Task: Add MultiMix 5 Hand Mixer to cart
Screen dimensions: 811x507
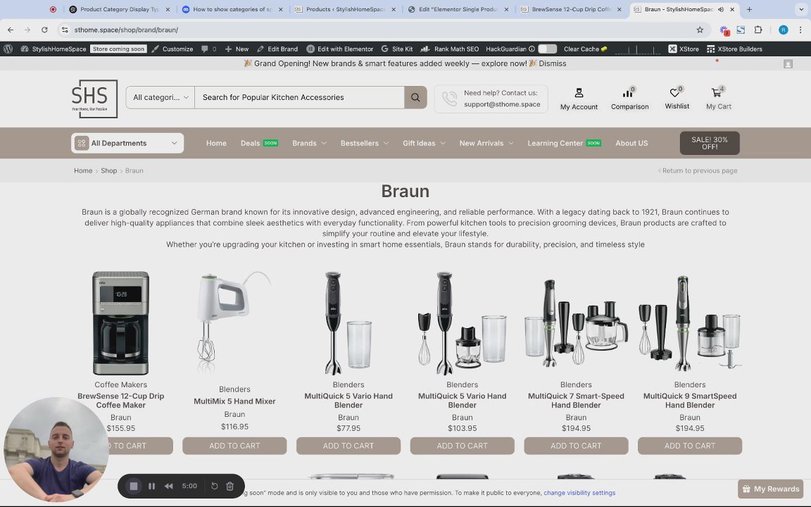Action: click(x=234, y=446)
